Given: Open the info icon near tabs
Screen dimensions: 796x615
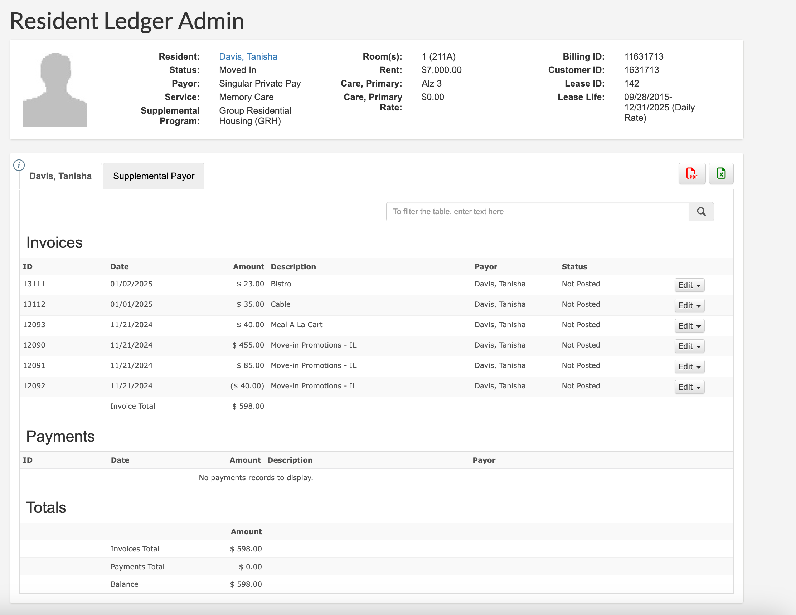Looking at the screenshot, I should point(19,165).
